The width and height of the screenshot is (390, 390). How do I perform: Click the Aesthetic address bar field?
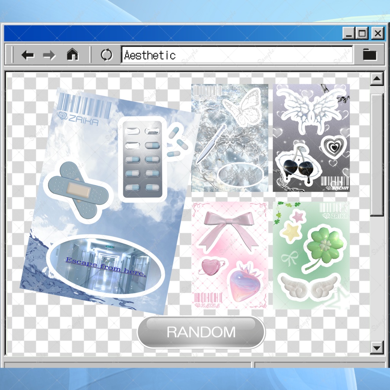click(x=237, y=55)
